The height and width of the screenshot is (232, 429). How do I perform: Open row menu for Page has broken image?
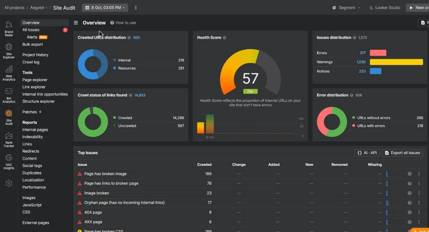[419, 174]
